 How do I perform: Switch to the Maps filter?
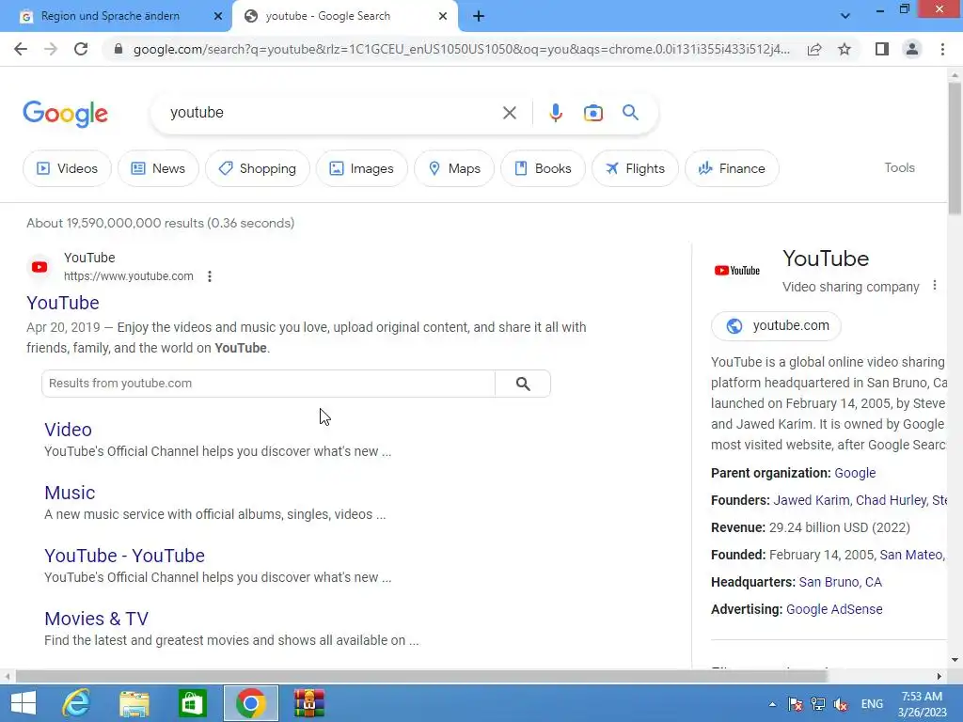[454, 168]
